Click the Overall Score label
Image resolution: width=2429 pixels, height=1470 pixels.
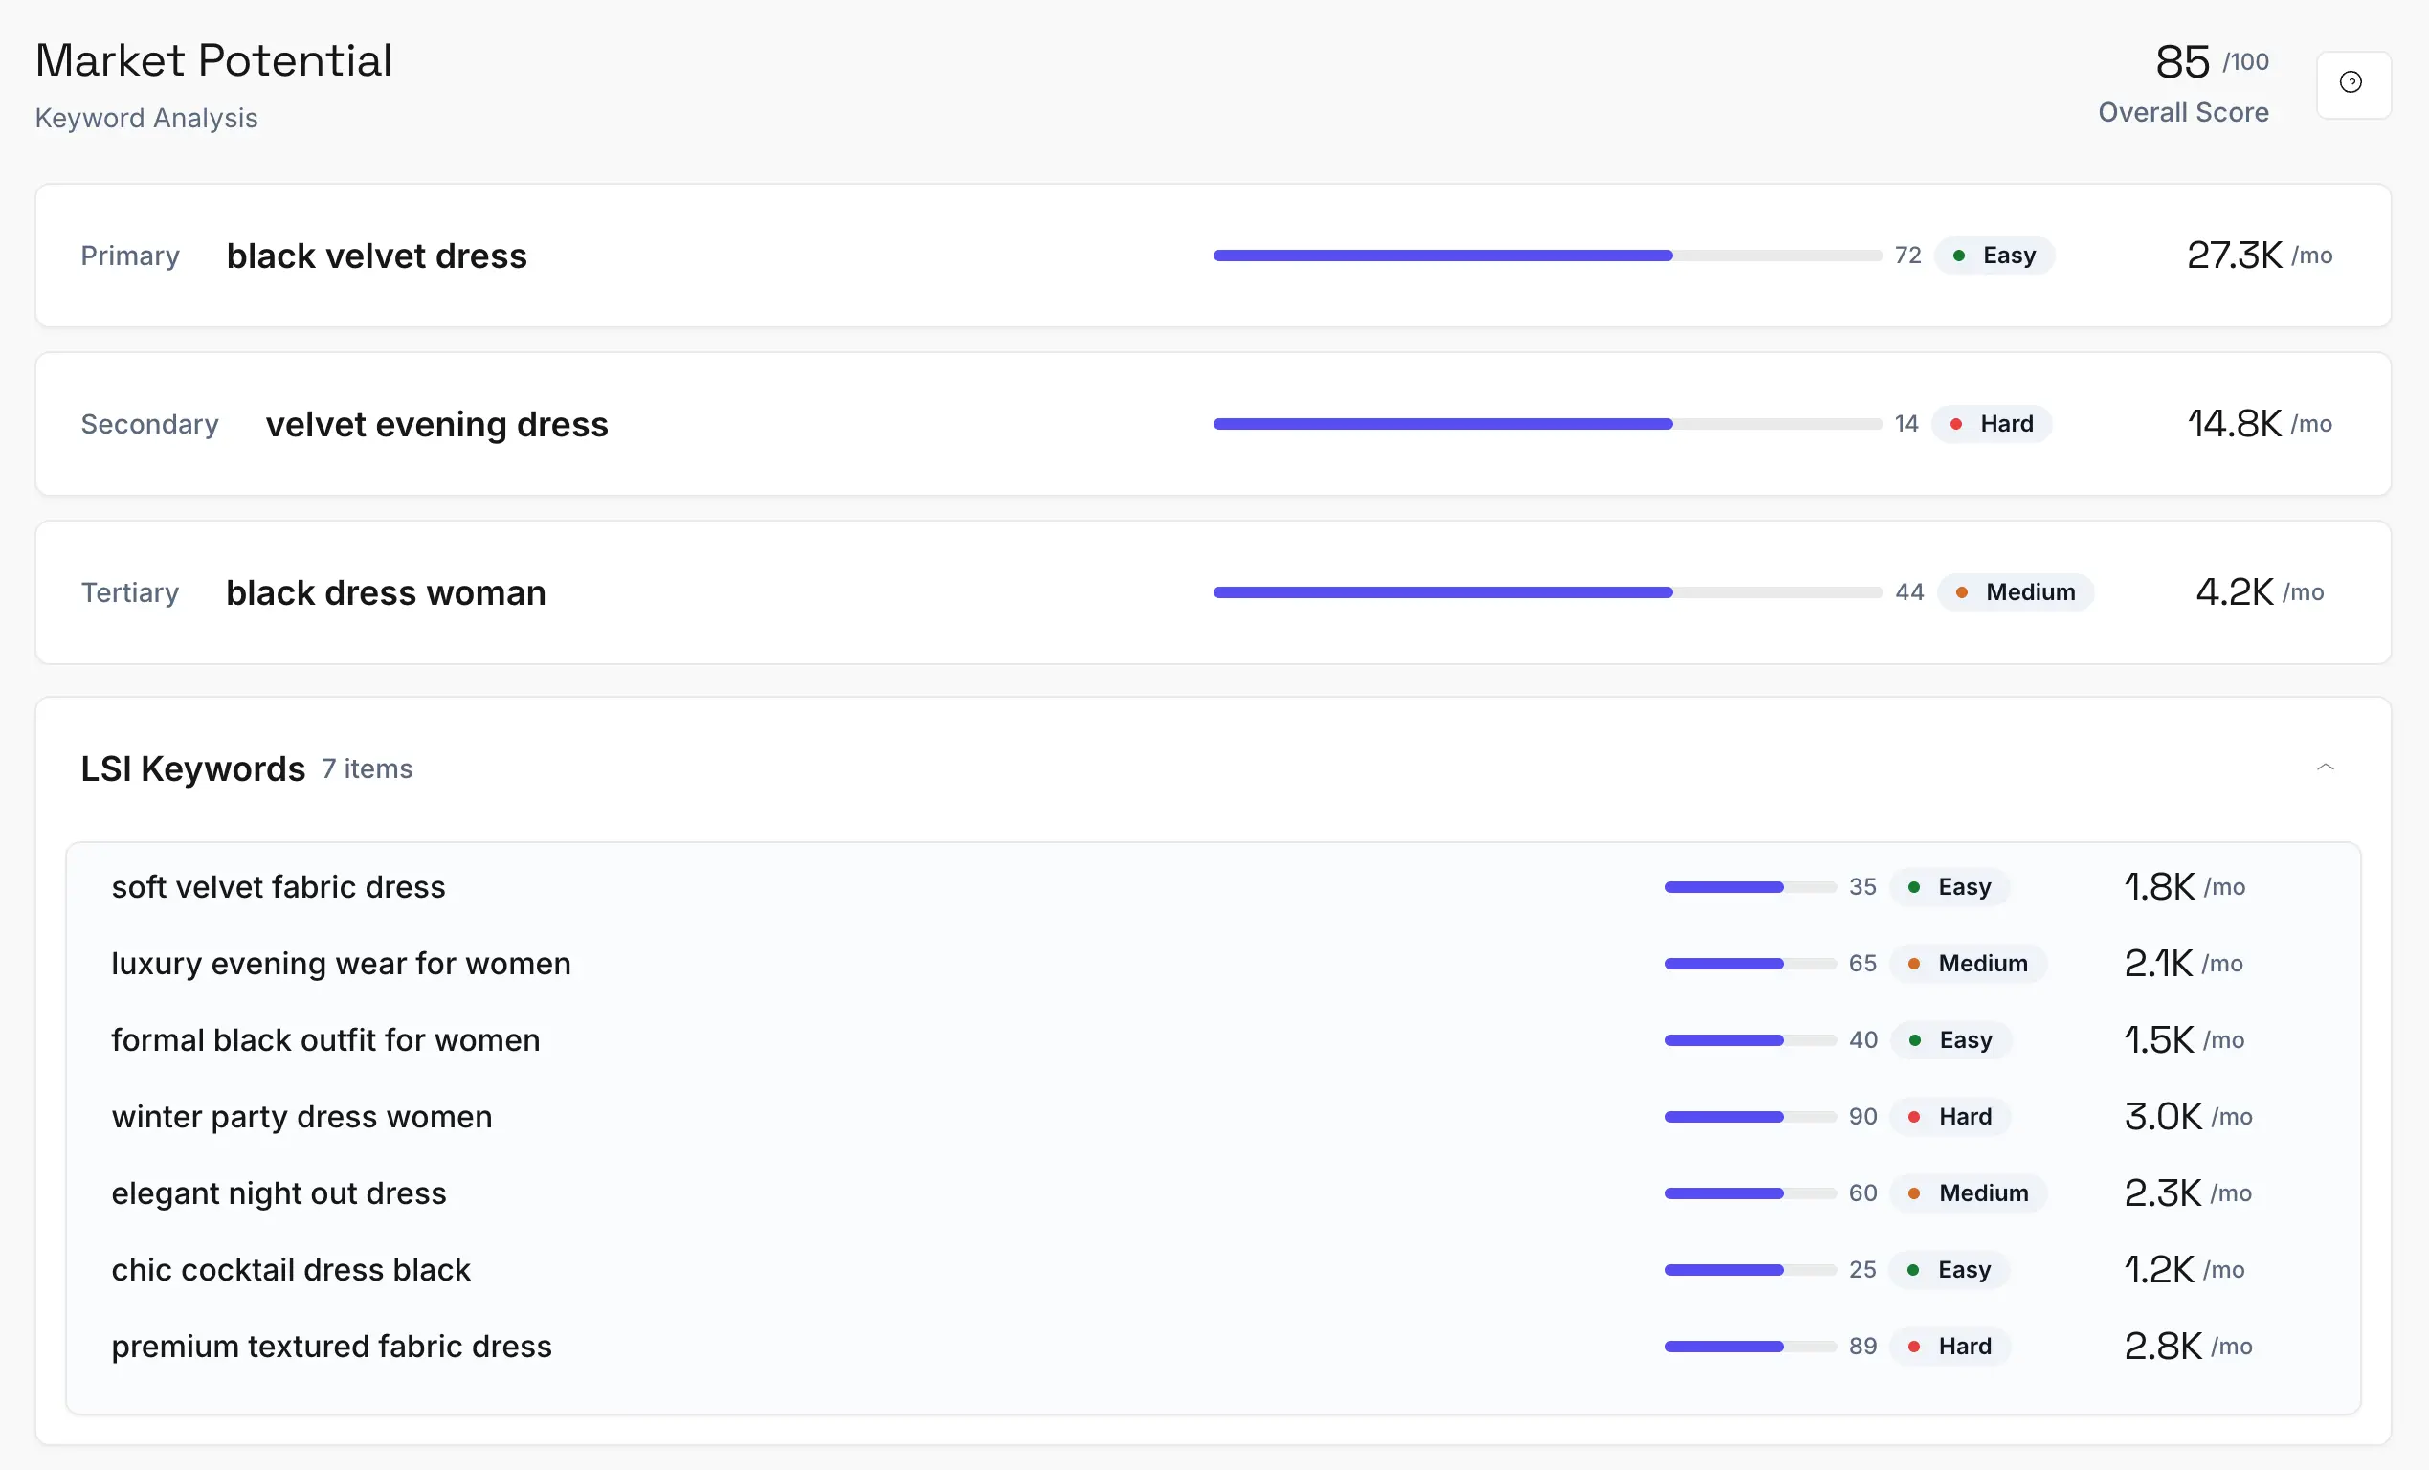2182,112
